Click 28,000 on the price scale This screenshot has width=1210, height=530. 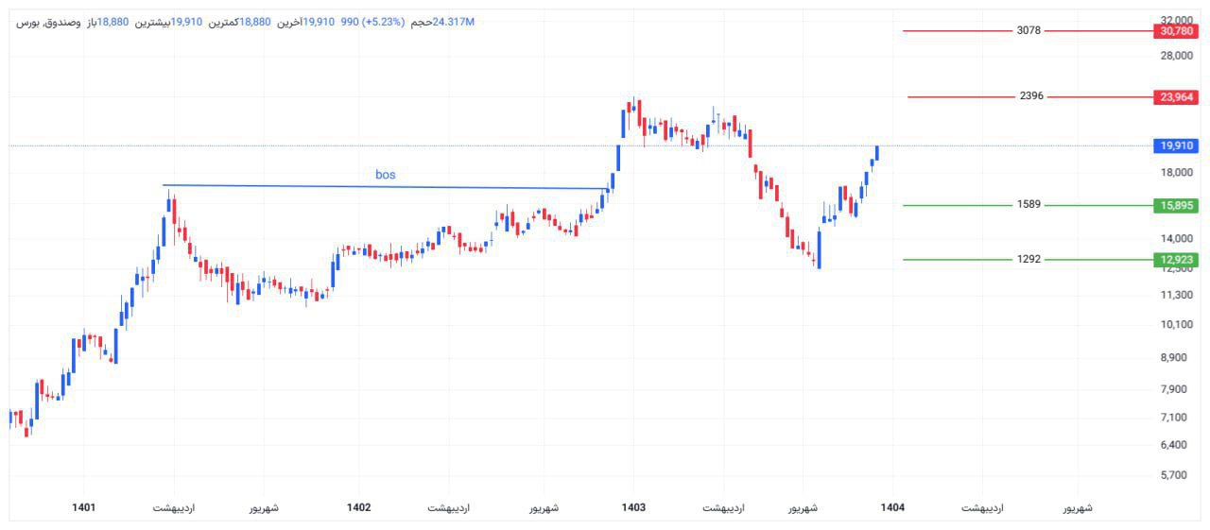click(x=1175, y=56)
